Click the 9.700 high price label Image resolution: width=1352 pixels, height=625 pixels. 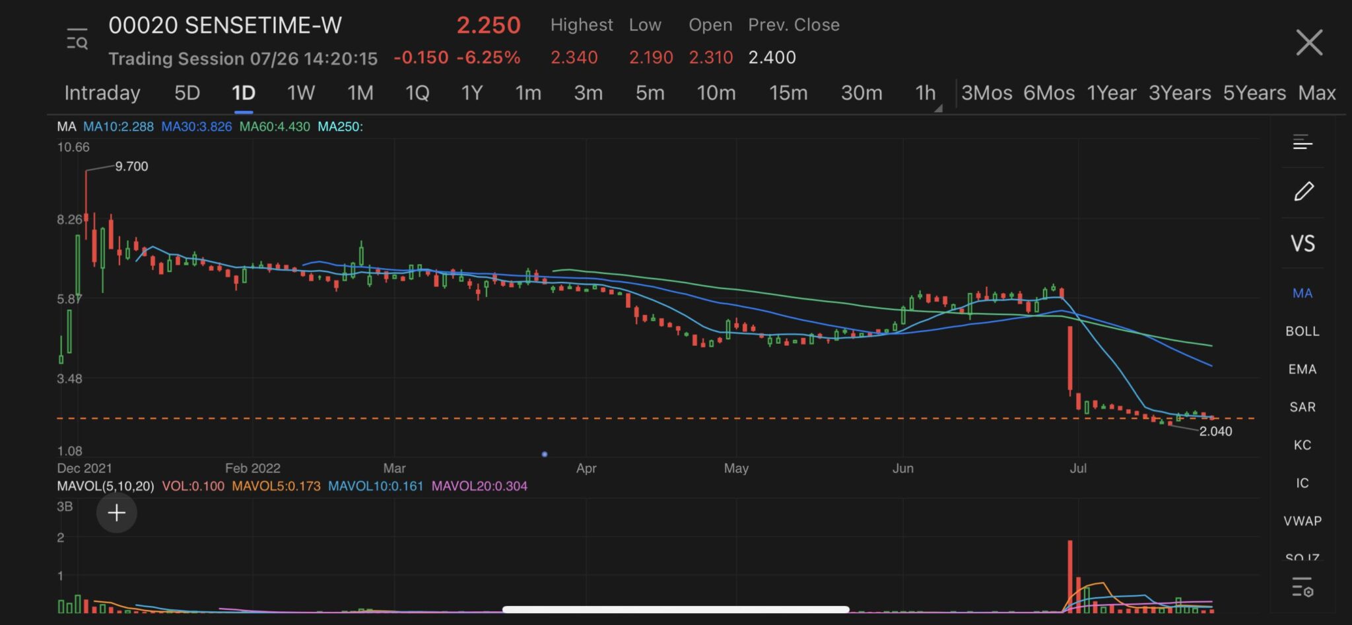[131, 166]
